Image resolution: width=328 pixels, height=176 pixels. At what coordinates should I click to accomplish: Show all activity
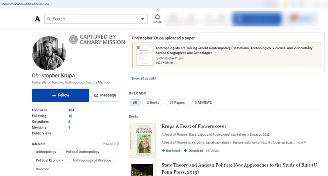point(143,78)
